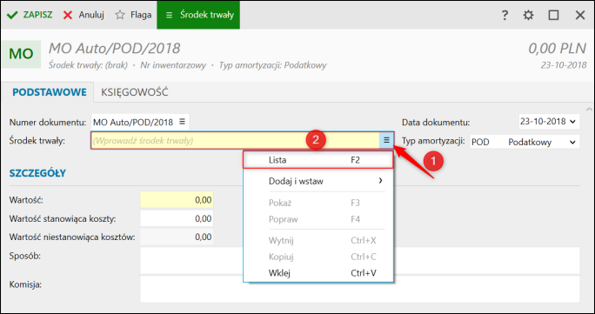This screenshot has width=595, height=314.
Task: Select Kopiuj in the context menu
Action: tap(318, 257)
